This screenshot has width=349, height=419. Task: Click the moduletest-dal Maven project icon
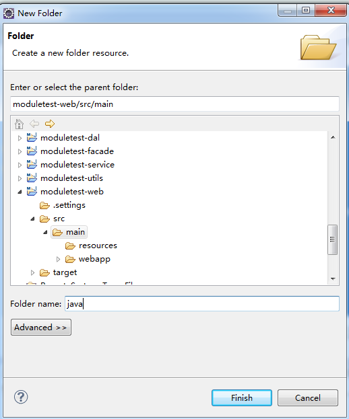click(32, 138)
